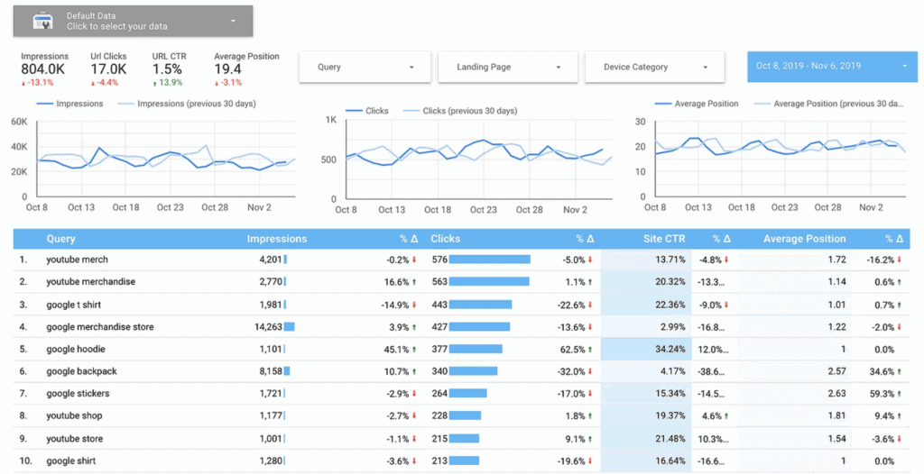Click the Search Console data source icon
924x474 pixels.
point(42,22)
